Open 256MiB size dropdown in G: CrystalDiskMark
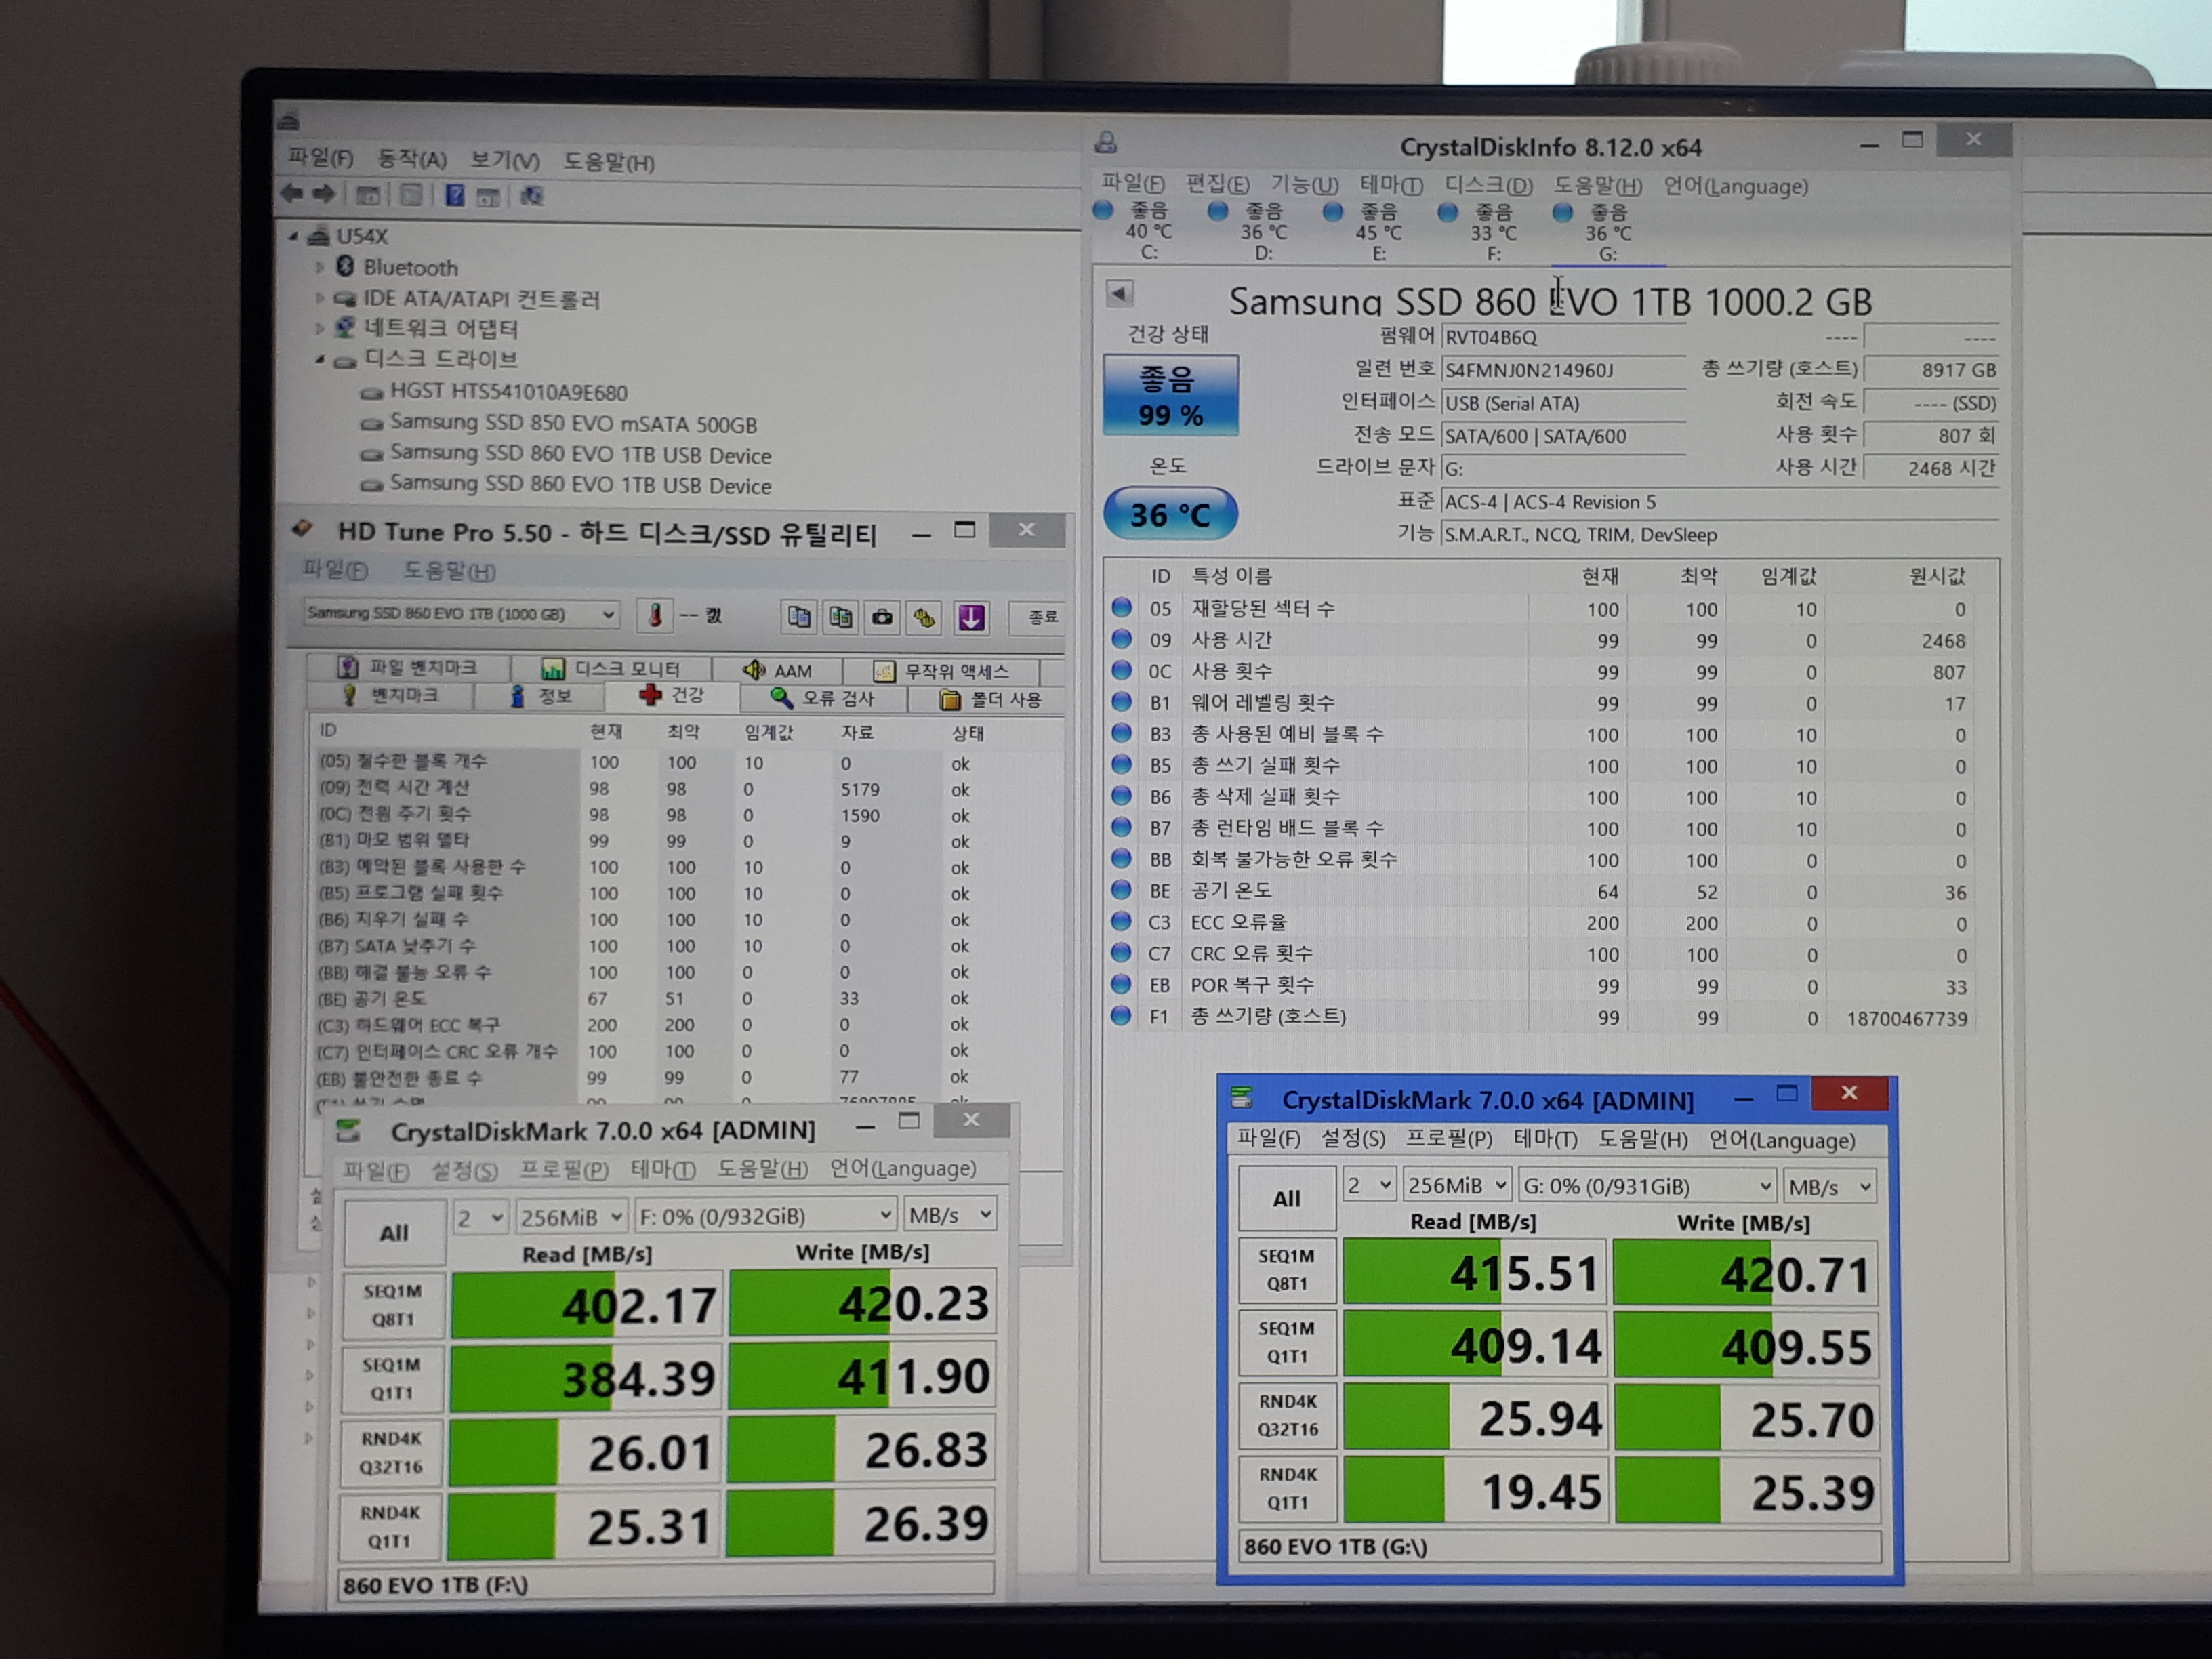 pyautogui.click(x=1456, y=1185)
